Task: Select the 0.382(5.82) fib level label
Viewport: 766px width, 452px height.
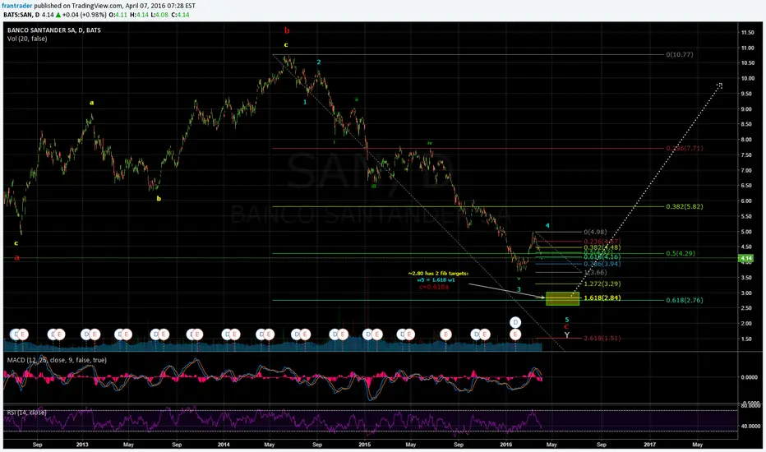Action: (x=685, y=207)
